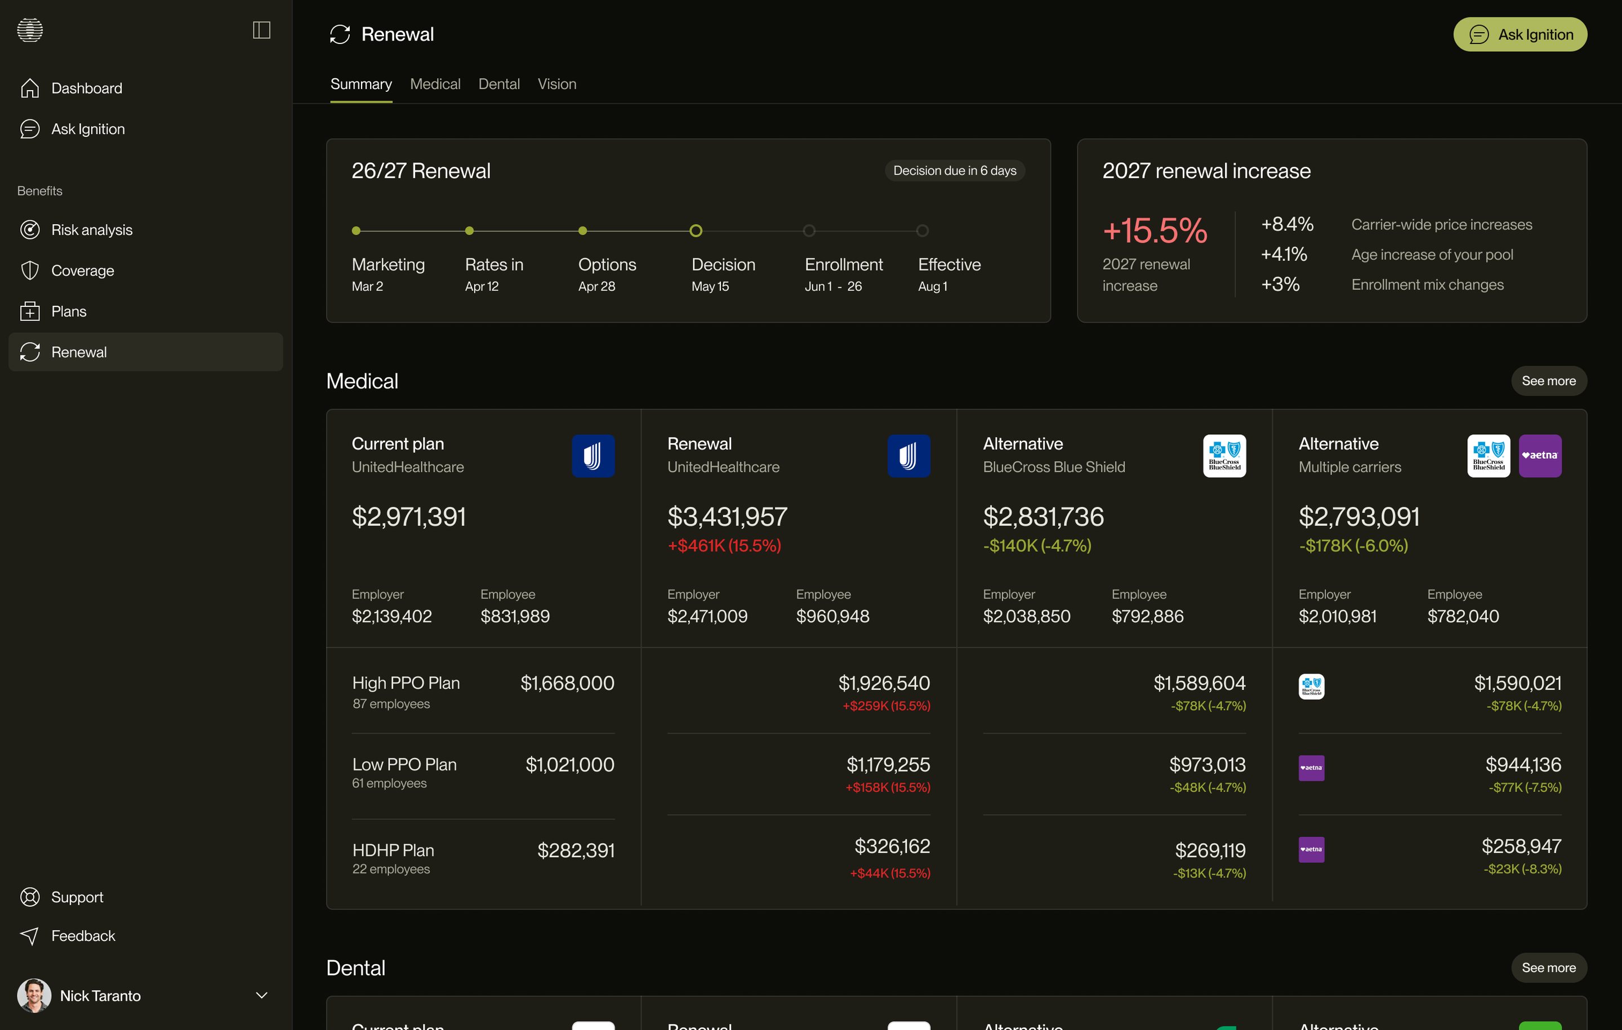The image size is (1622, 1030).
Task: Click Aetna icon beside $258,947
Action: (x=1312, y=849)
